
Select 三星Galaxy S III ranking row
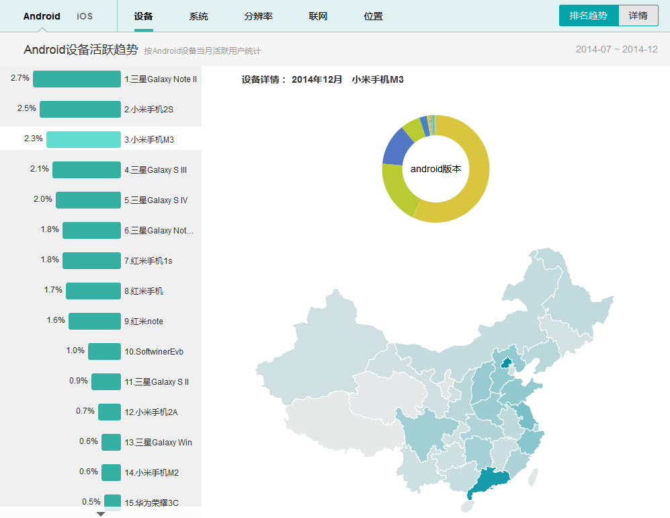click(x=101, y=170)
